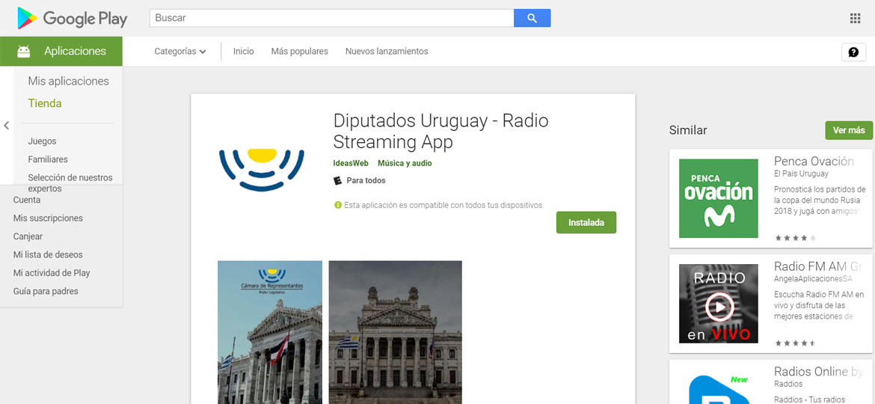Open IdeasWeb developer link
Screen dimensions: 875x404
pos(351,164)
